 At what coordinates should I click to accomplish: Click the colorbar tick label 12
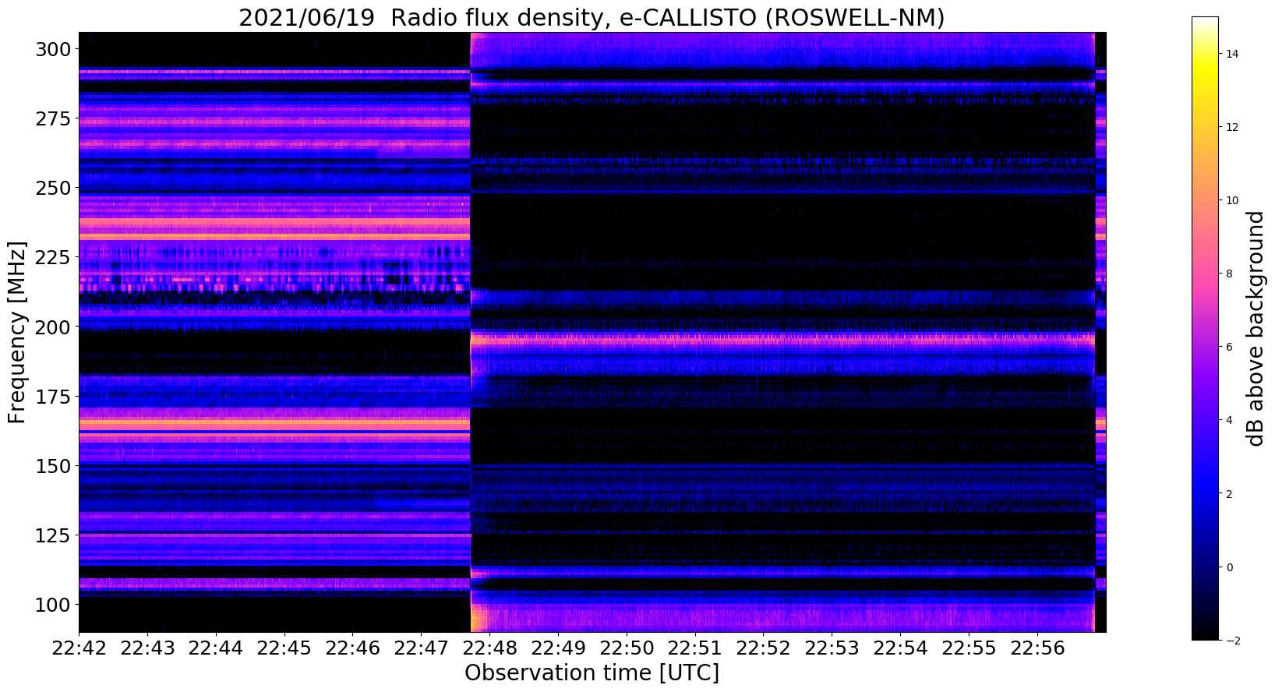[1233, 127]
